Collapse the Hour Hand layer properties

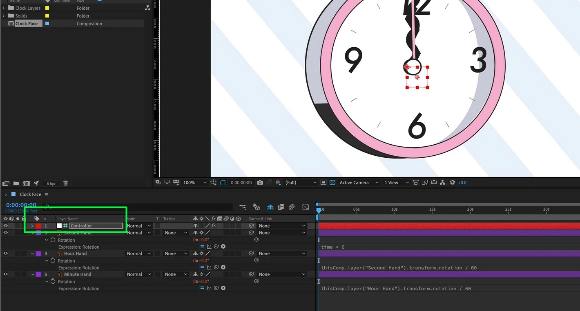[x=33, y=254]
